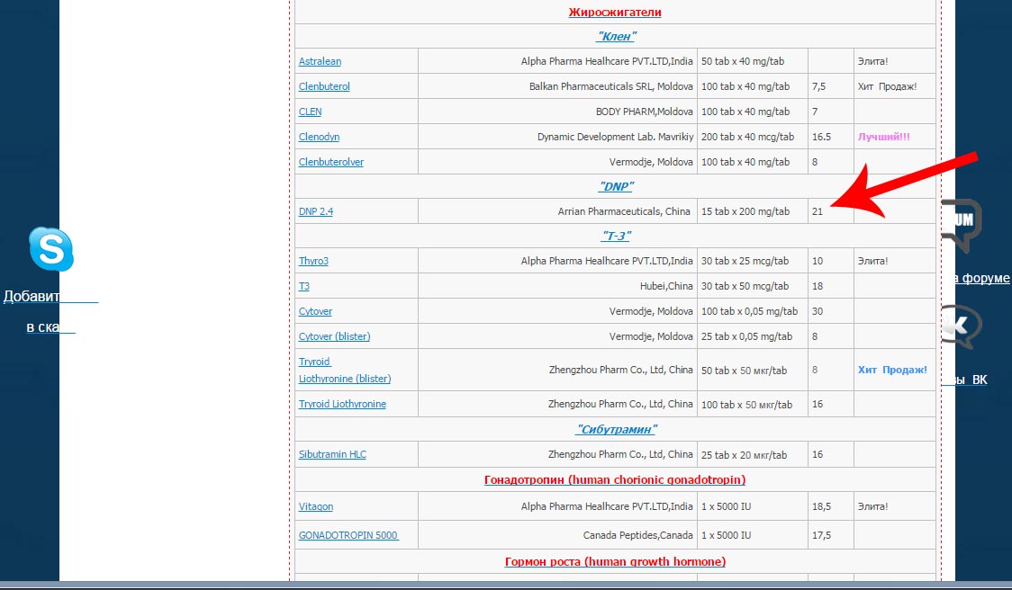Viewport: 1012px width, 590px height.
Task: Click the Добавить в скайп link
Action: click(x=51, y=311)
